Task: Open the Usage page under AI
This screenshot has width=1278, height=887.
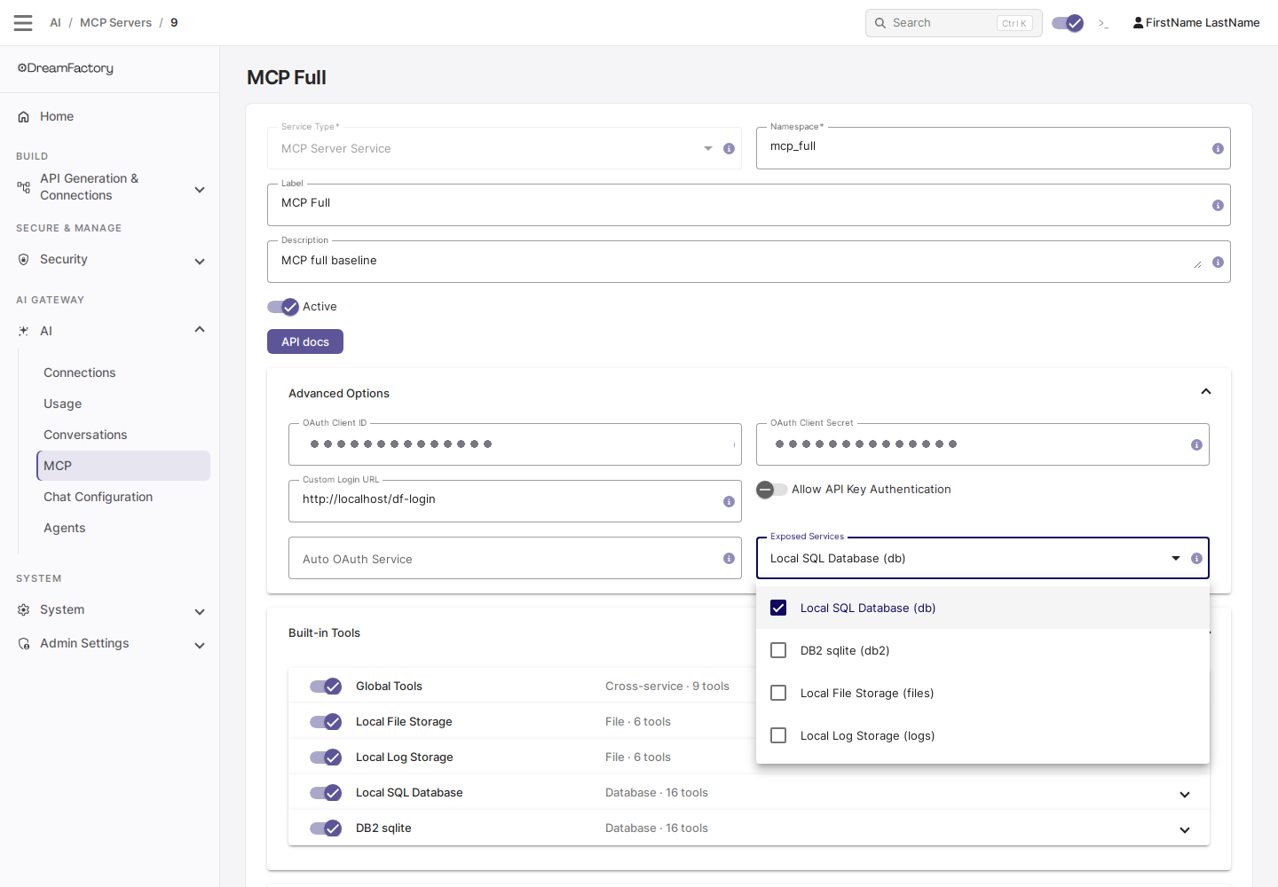Action: pos(122,404)
